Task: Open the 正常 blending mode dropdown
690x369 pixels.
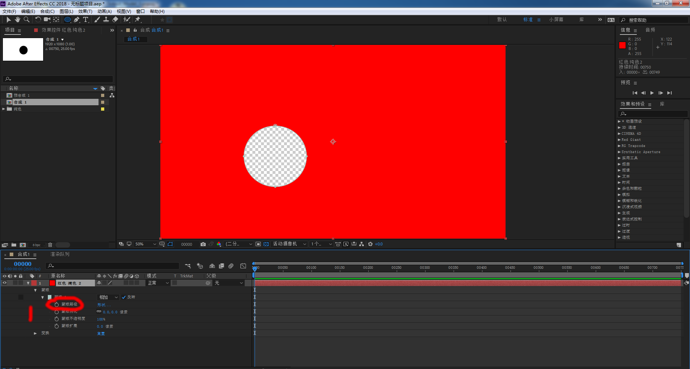Action: click(158, 283)
